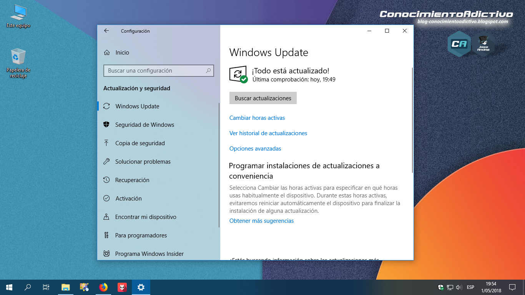Open Recuperación section
This screenshot has height=295, width=525.
click(x=158, y=180)
